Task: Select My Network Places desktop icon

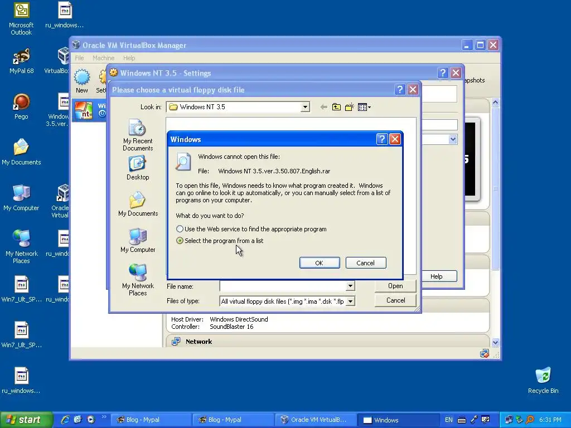Action: click(21, 247)
